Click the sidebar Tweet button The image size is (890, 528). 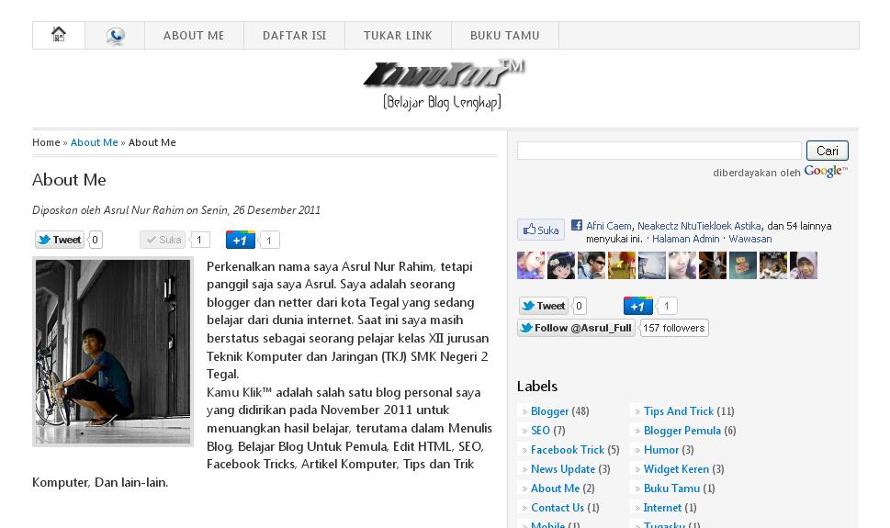coord(543,306)
